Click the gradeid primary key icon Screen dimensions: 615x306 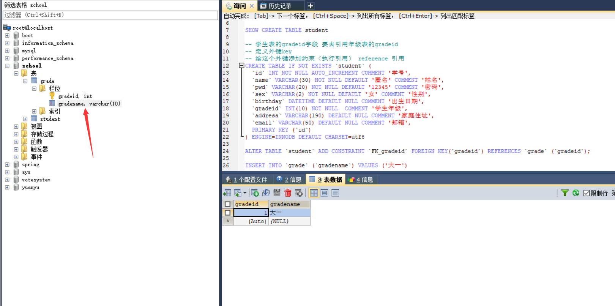pos(52,96)
